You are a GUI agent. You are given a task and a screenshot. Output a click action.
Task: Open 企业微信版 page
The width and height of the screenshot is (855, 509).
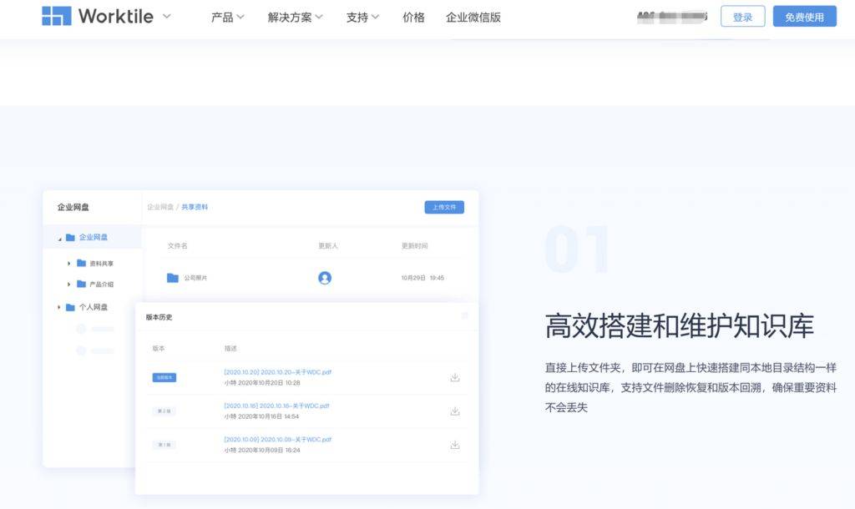pos(473,18)
